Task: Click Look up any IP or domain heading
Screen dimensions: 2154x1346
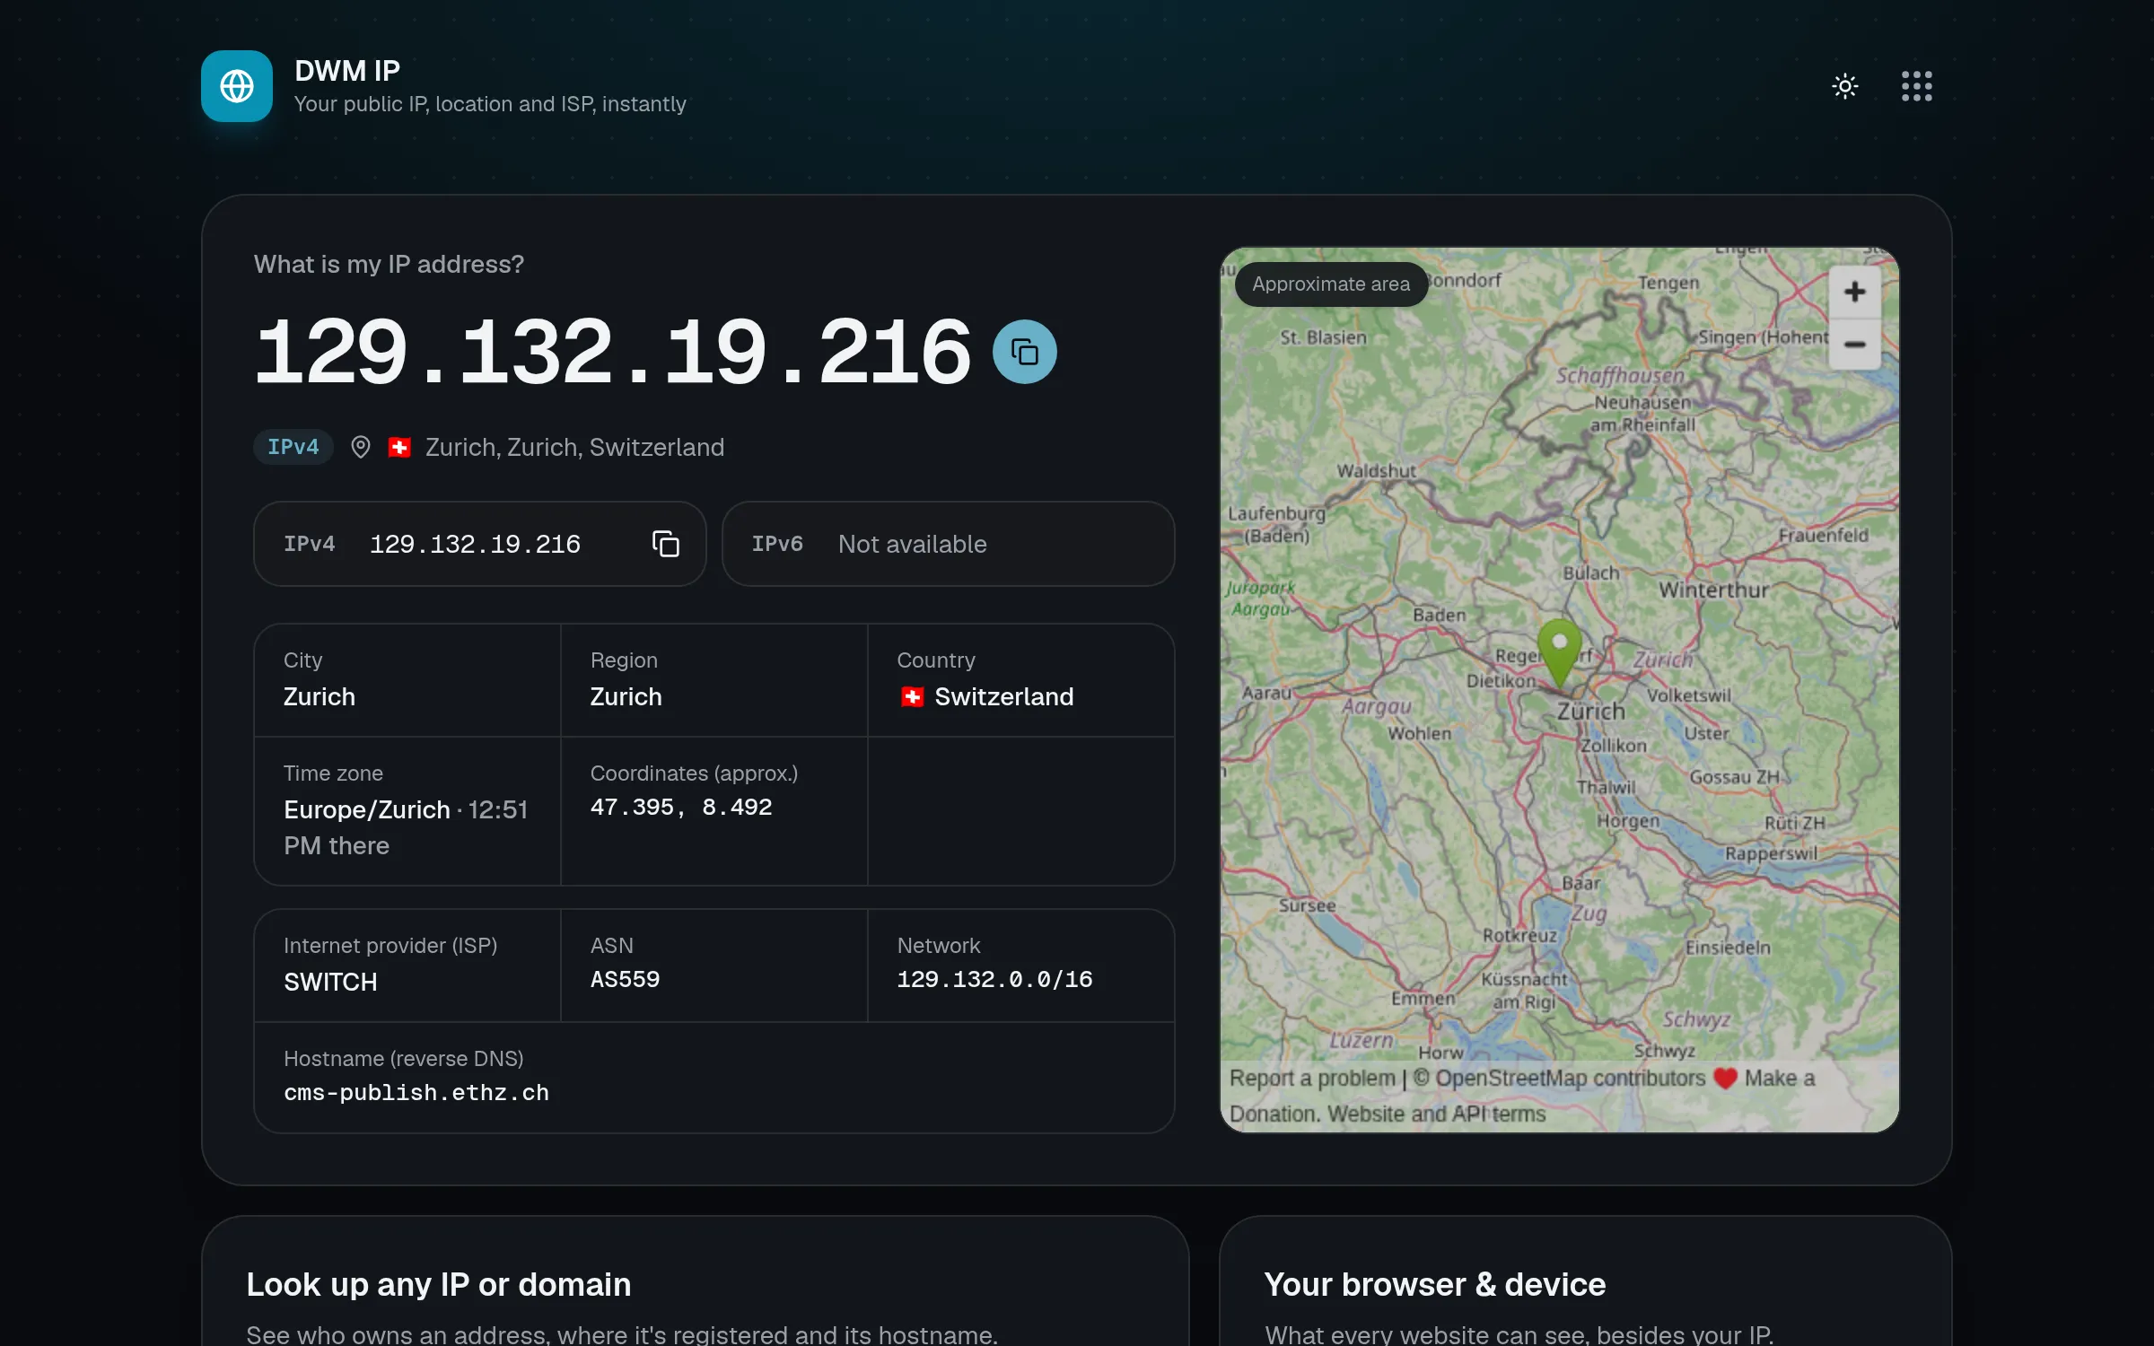Action: [439, 1285]
